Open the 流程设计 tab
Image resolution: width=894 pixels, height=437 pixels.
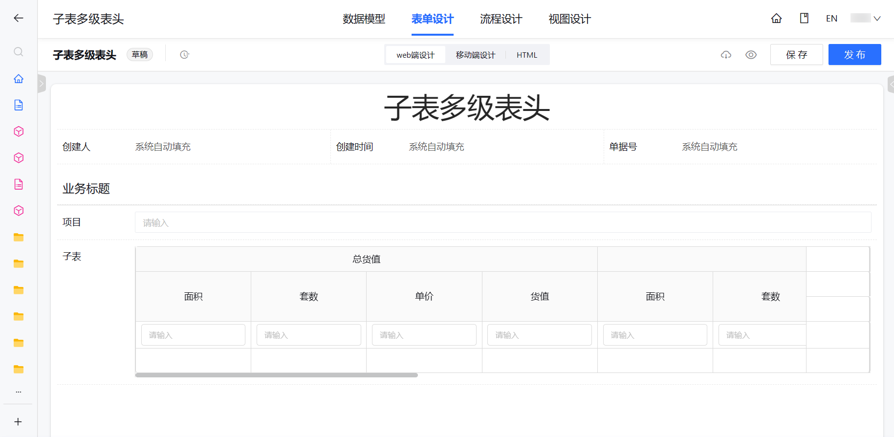(x=501, y=19)
